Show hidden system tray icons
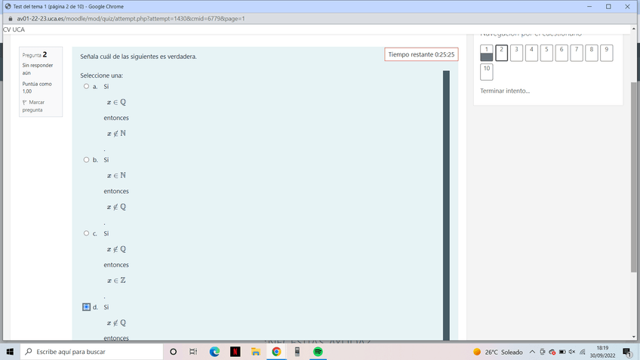640x360 pixels. click(532, 352)
